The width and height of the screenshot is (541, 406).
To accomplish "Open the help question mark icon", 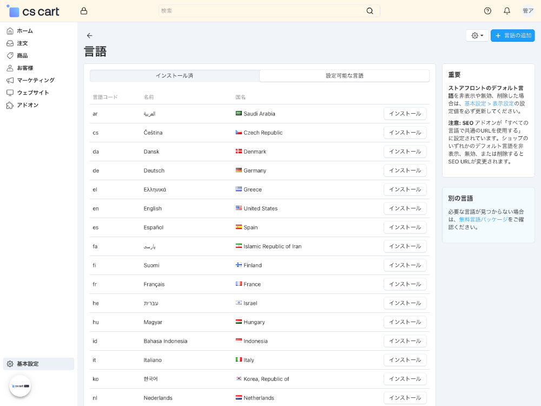I will (x=487, y=11).
